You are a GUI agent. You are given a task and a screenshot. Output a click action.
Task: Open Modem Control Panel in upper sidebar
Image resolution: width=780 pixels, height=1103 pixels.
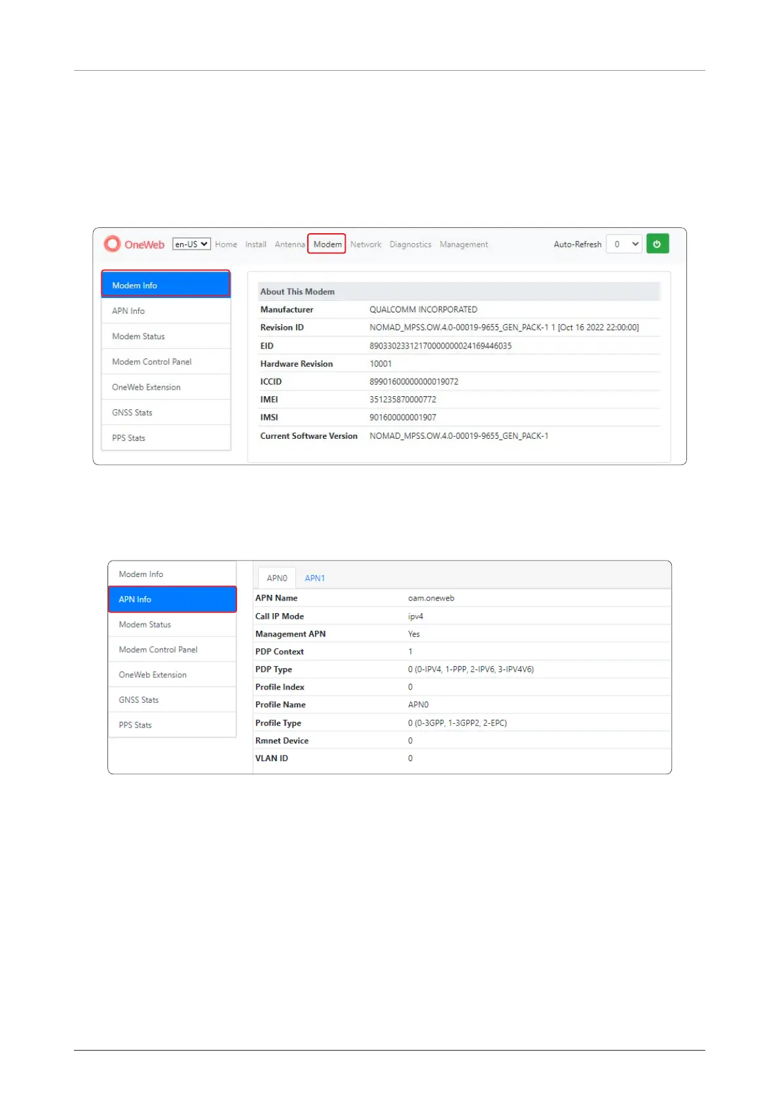click(x=166, y=362)
